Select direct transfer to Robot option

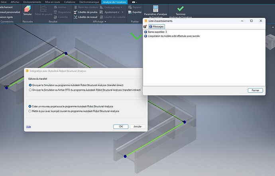click(30, 85)
